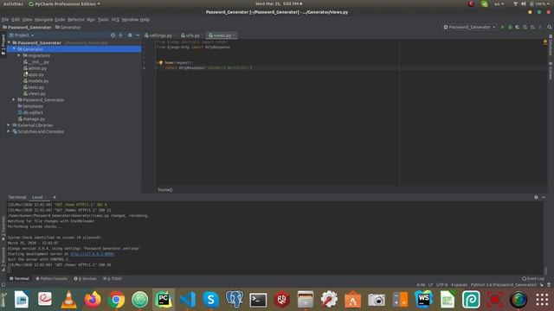
Task: Open the screenshot camera app in the dock
Action: pyautogui.click(x=377, y=300)
